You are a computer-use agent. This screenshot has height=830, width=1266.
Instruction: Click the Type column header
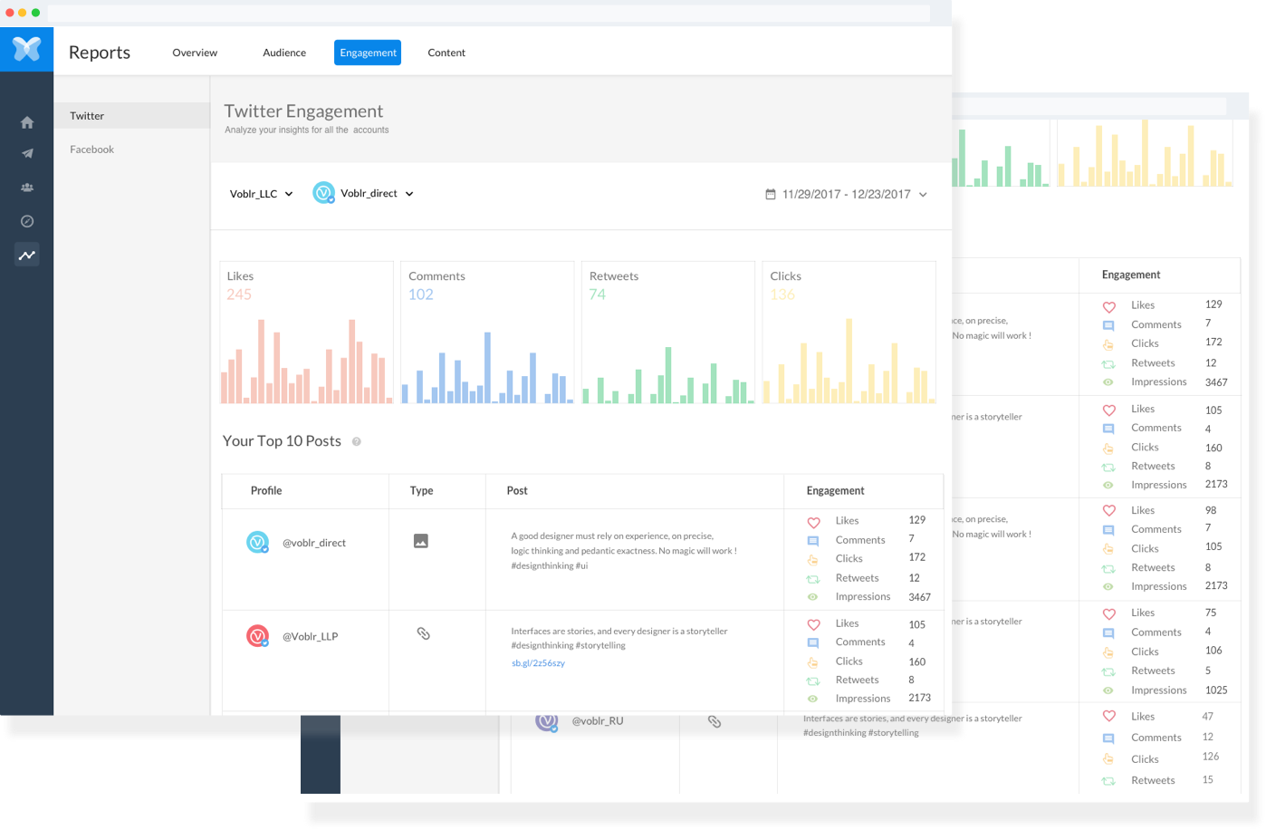pyautogui.click(x=421, y=490)
